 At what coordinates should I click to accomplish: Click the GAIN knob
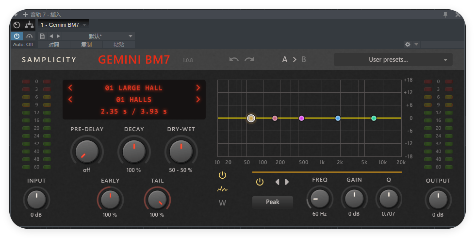click(354, 199)
